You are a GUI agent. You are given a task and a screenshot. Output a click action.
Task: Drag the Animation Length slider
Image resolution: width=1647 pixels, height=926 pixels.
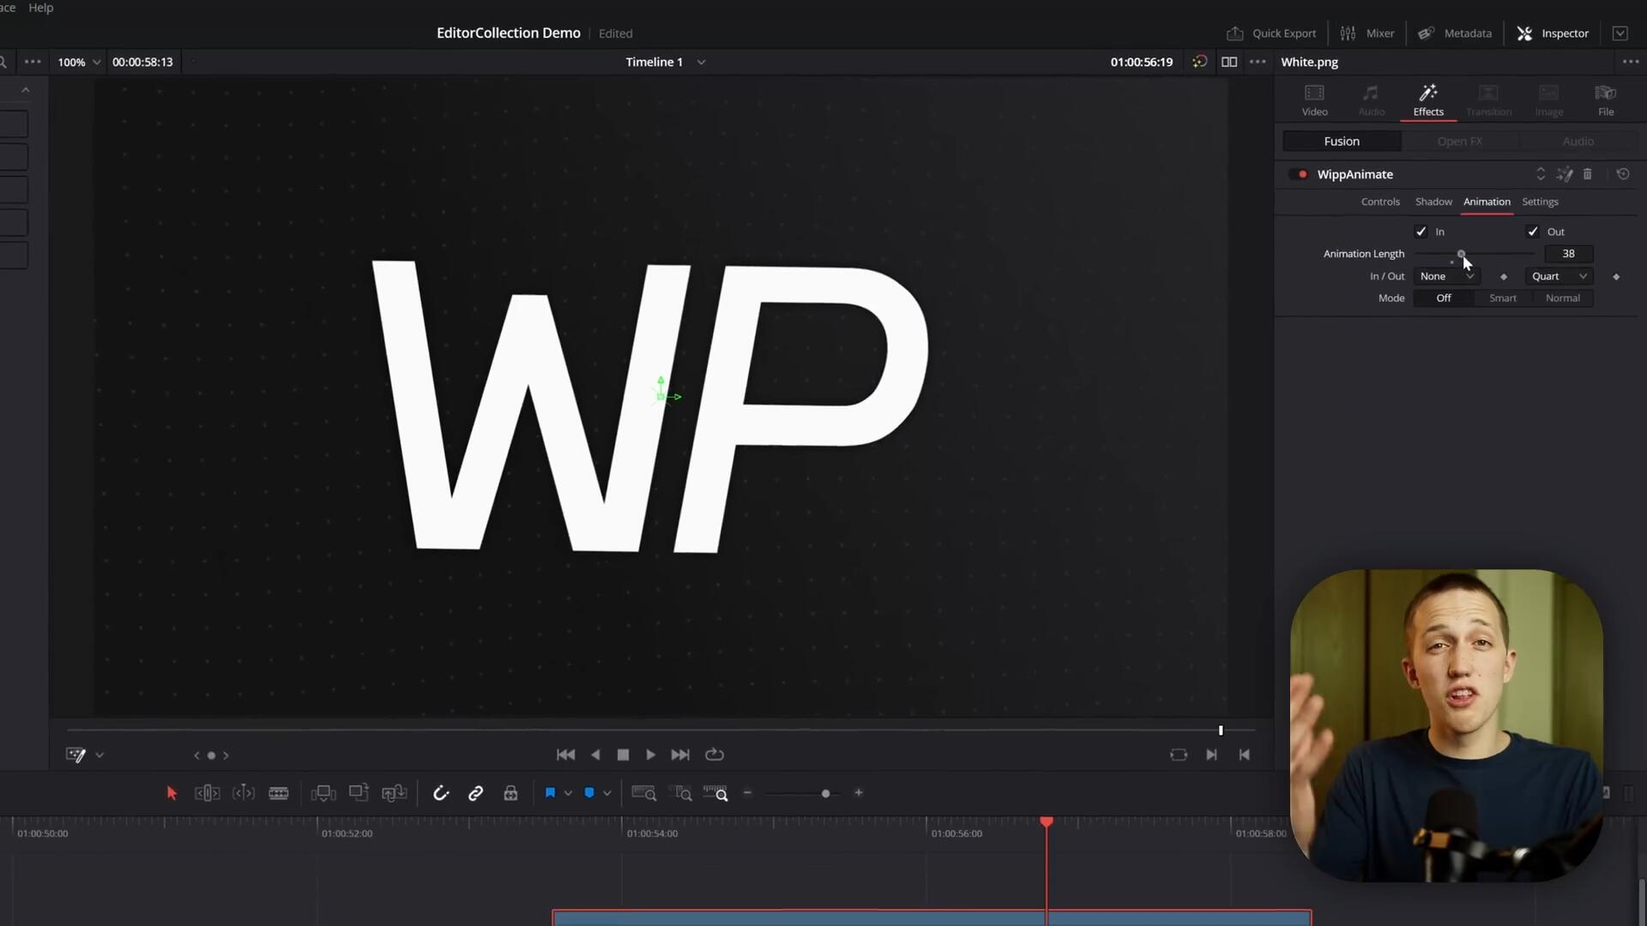pyautogui.click(x=1462, y=252)
